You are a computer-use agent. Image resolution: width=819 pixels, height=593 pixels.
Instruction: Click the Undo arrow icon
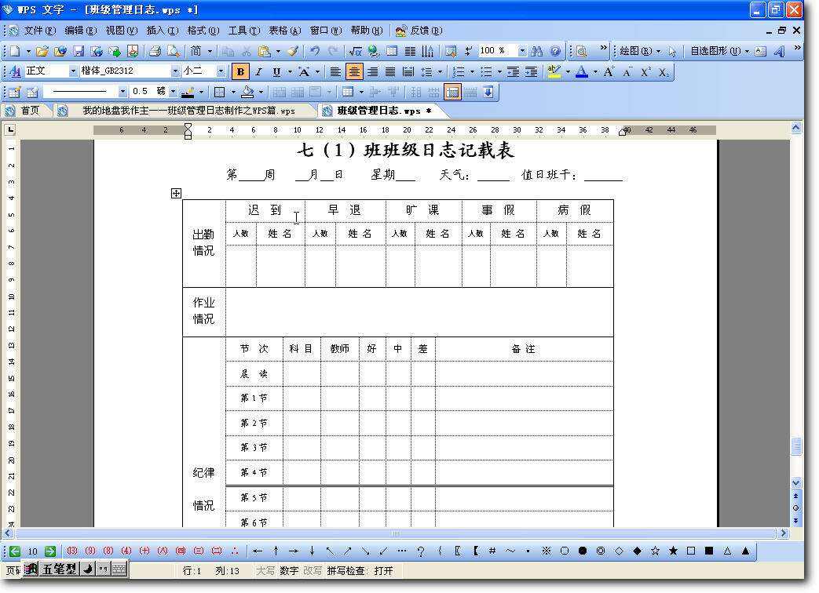[x=315, y=51]
